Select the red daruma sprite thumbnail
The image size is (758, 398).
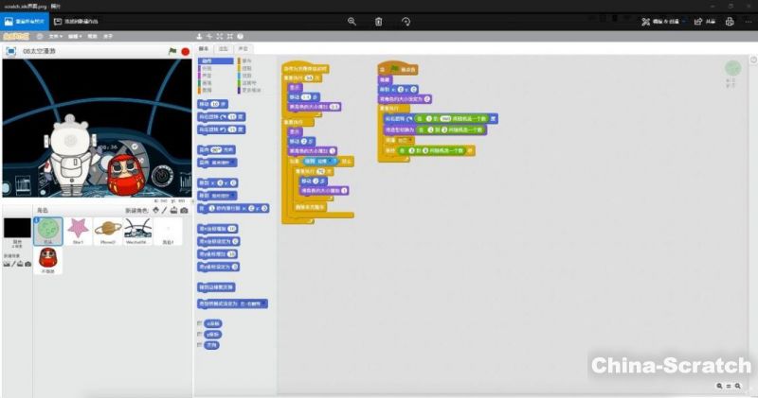click(48, 261)
